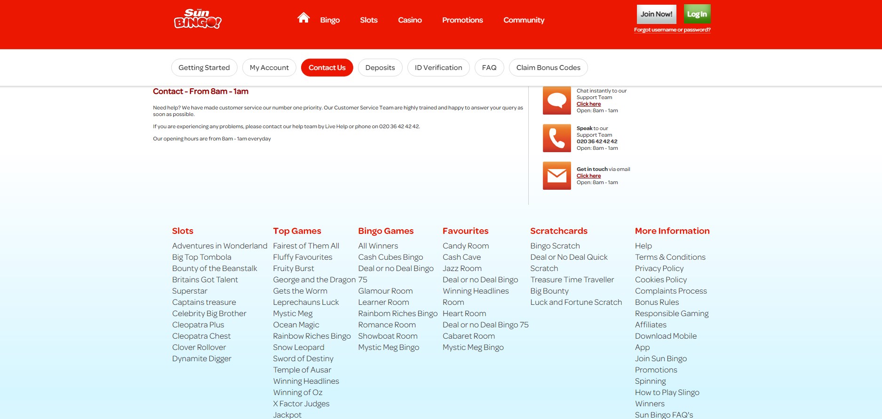Screen dimensions: 882x419
Task: Open Terms & Conditions link
Action: coord(670,257)
